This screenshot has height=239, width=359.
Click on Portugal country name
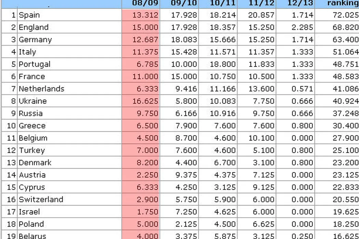(35, 64)
